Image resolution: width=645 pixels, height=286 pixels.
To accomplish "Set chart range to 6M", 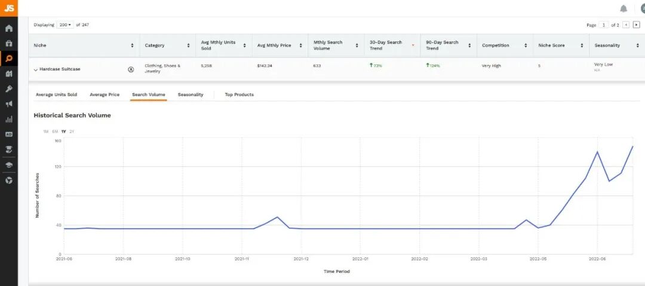I will click(x=55, y=132).
